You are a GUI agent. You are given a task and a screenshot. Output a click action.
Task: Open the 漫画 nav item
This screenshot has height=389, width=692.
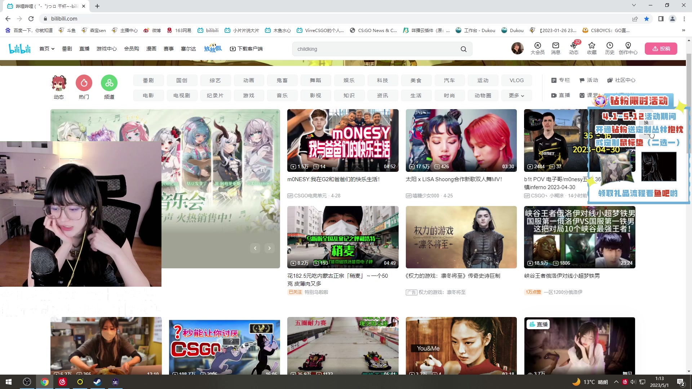point(151,49)
